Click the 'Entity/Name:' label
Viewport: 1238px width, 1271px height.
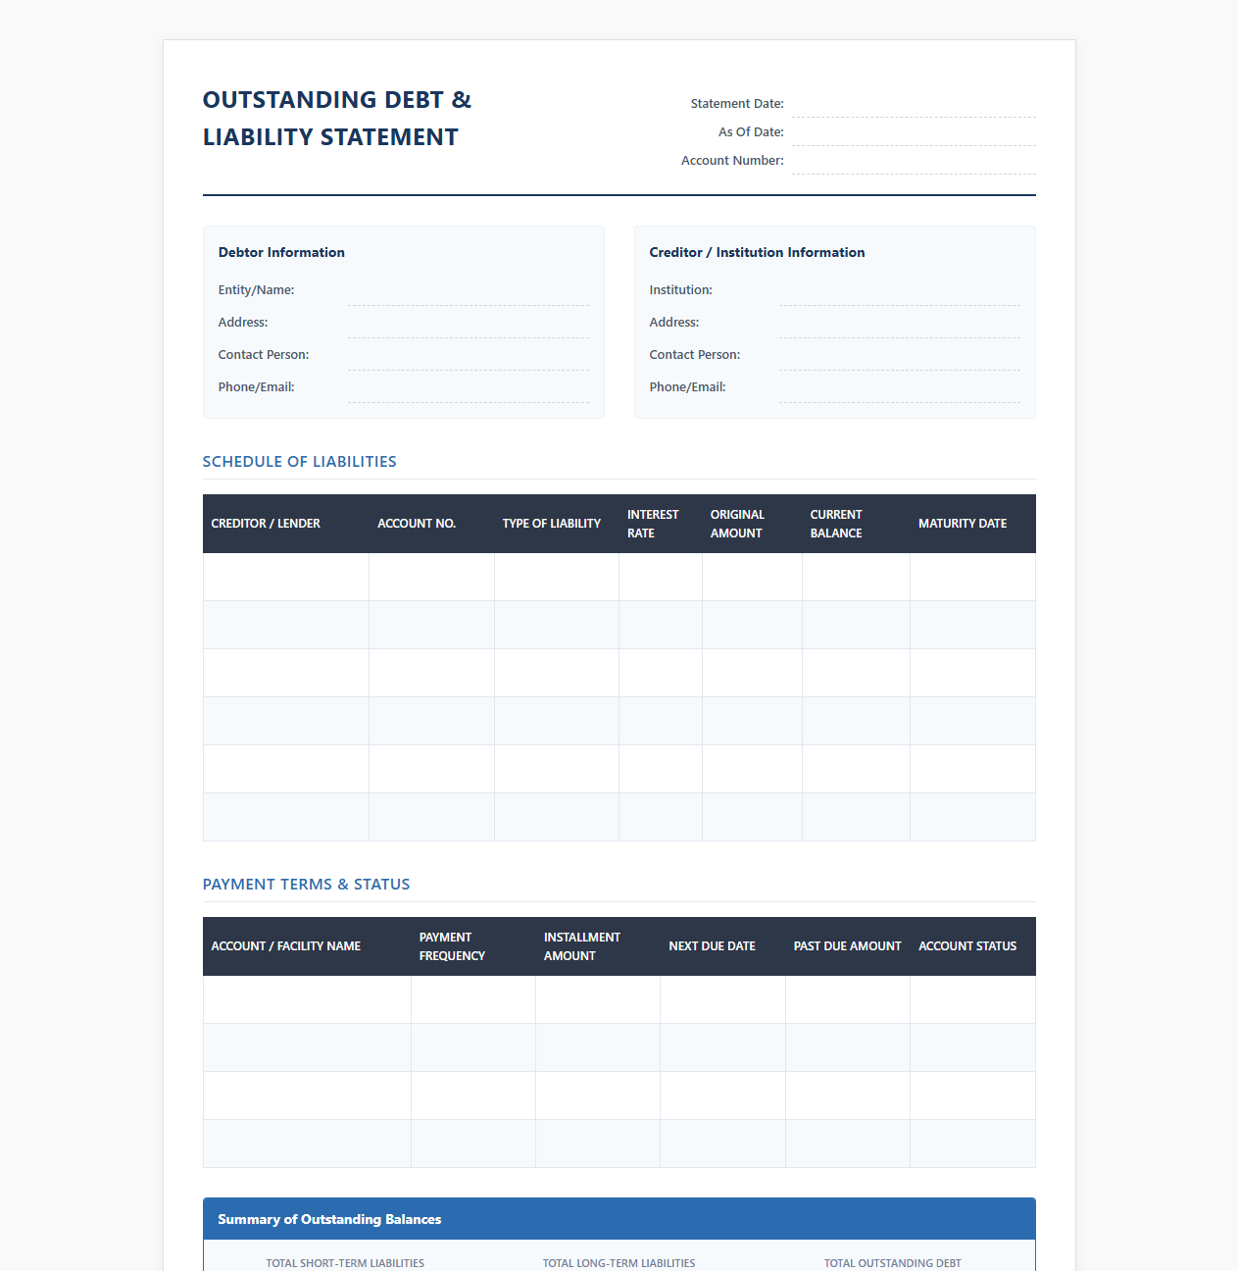tap(256, 290)
